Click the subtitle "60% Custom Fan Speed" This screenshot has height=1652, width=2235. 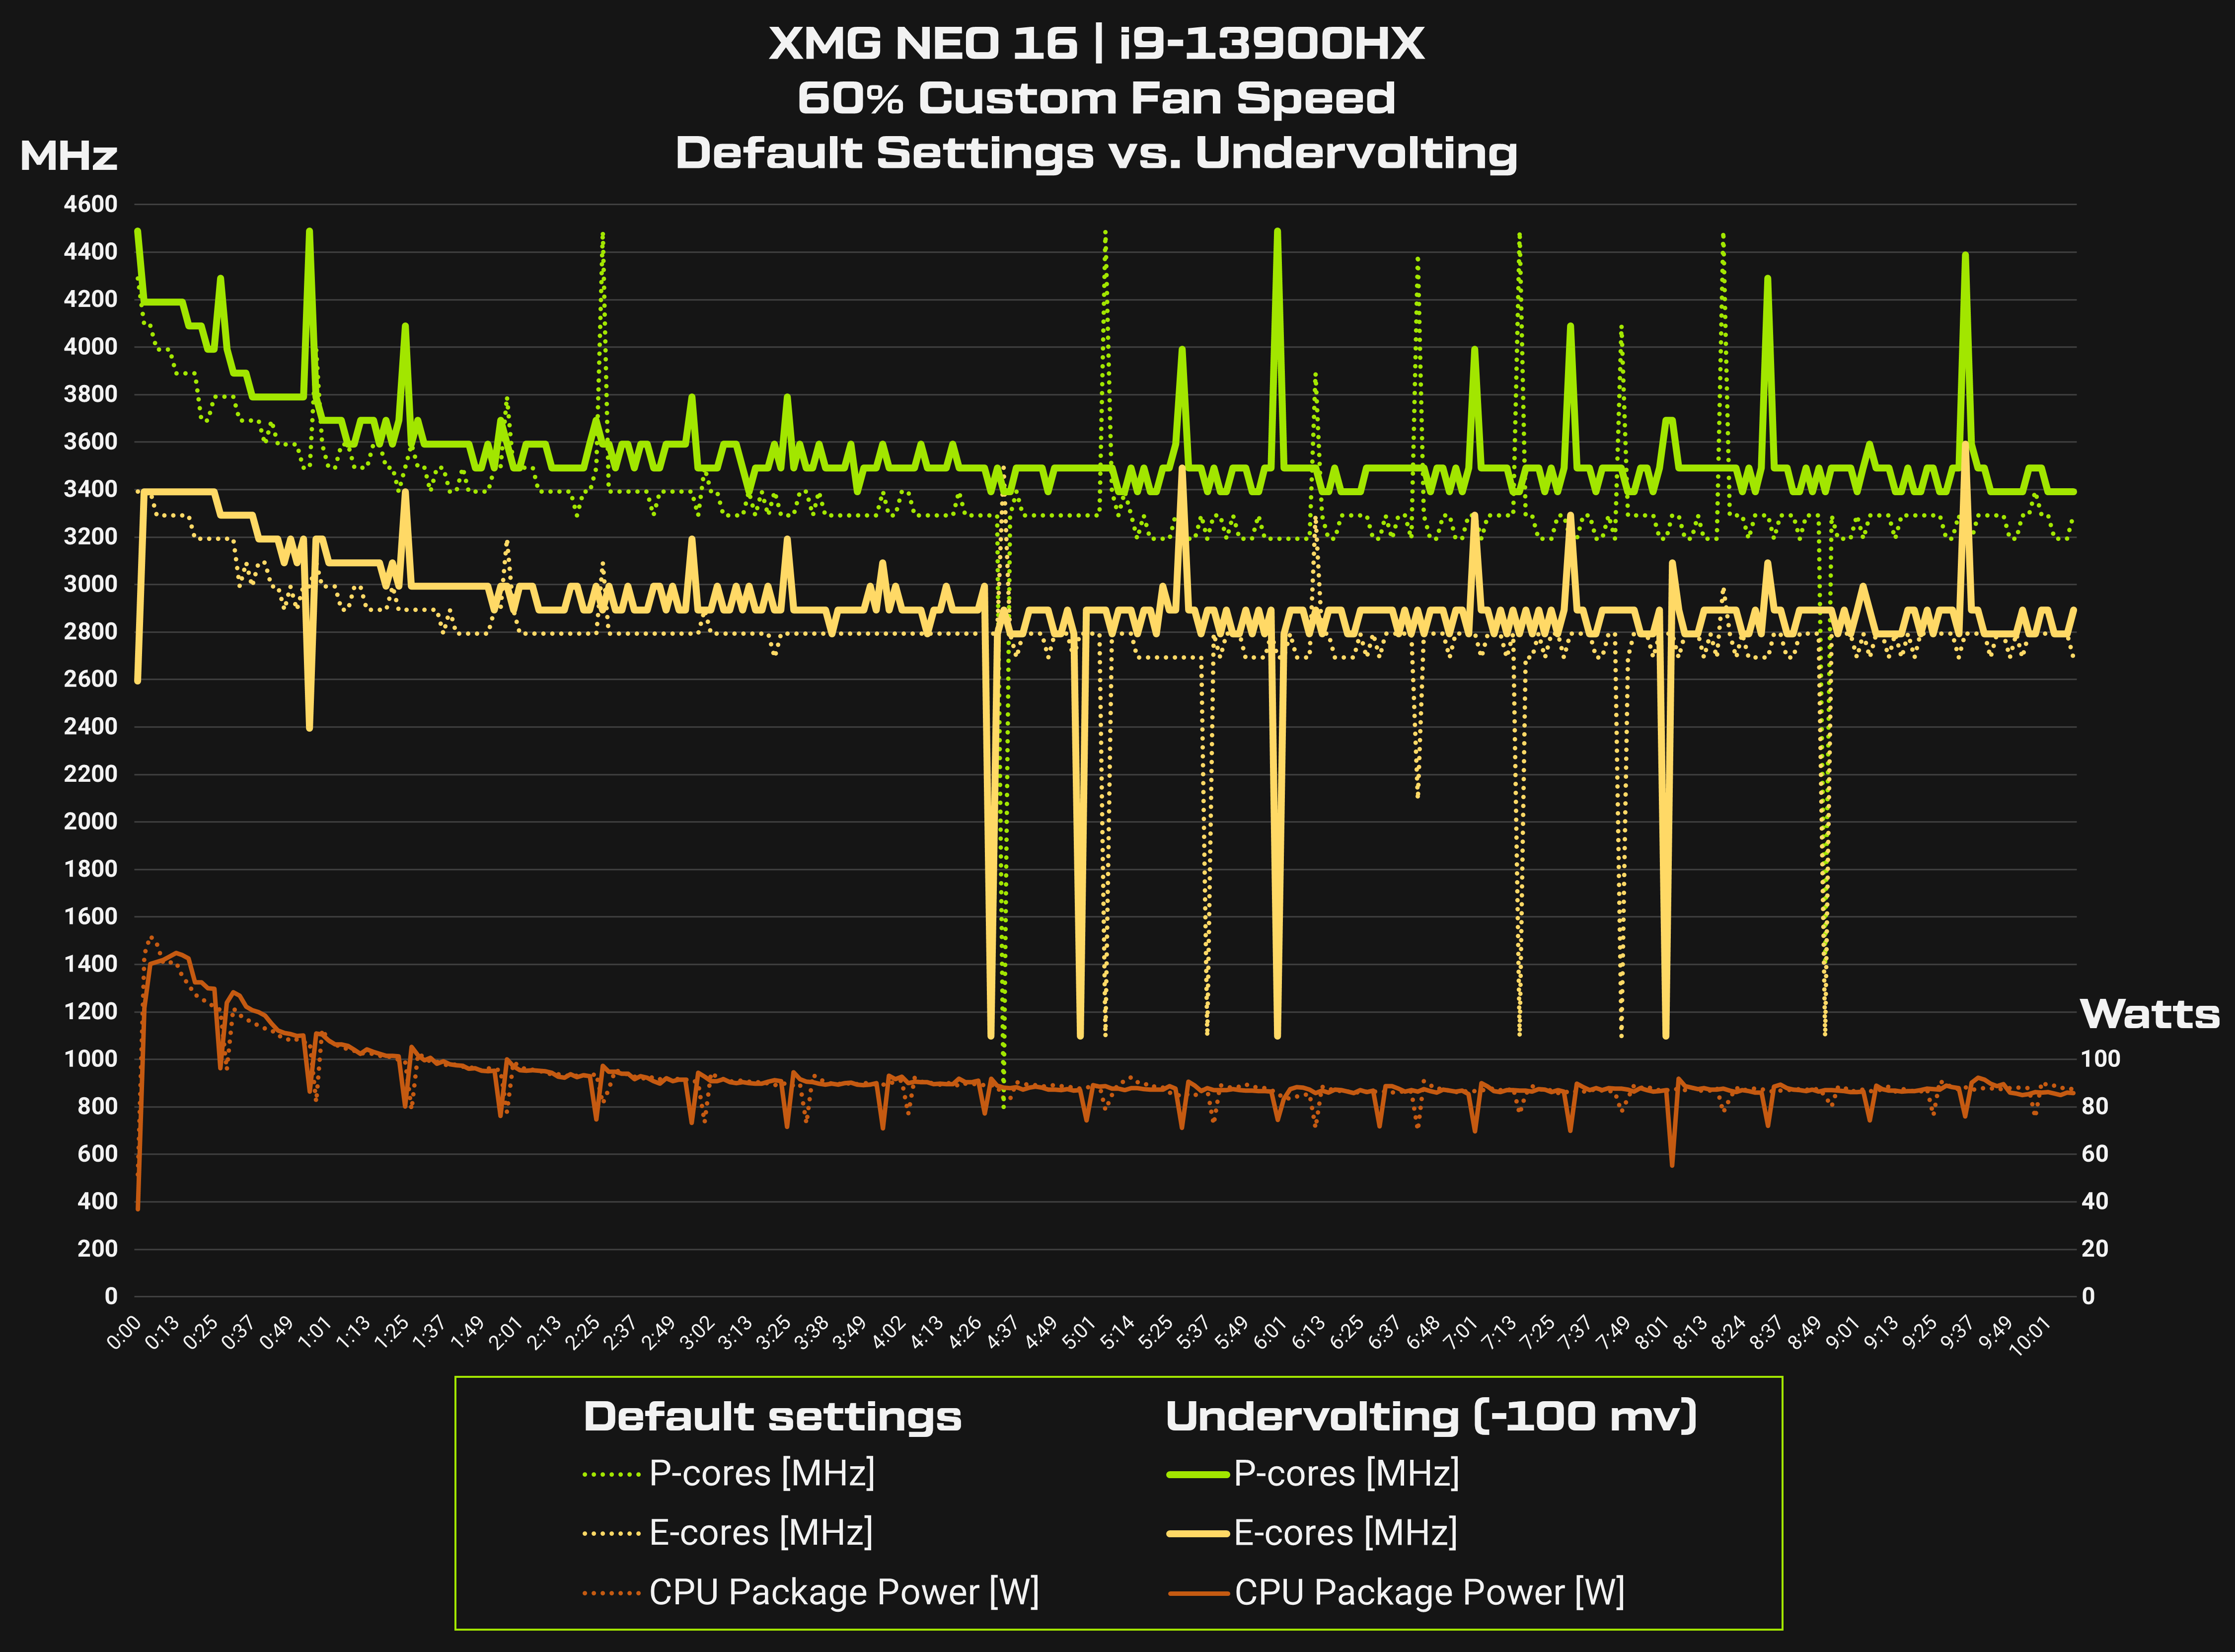pos(1096,99)
